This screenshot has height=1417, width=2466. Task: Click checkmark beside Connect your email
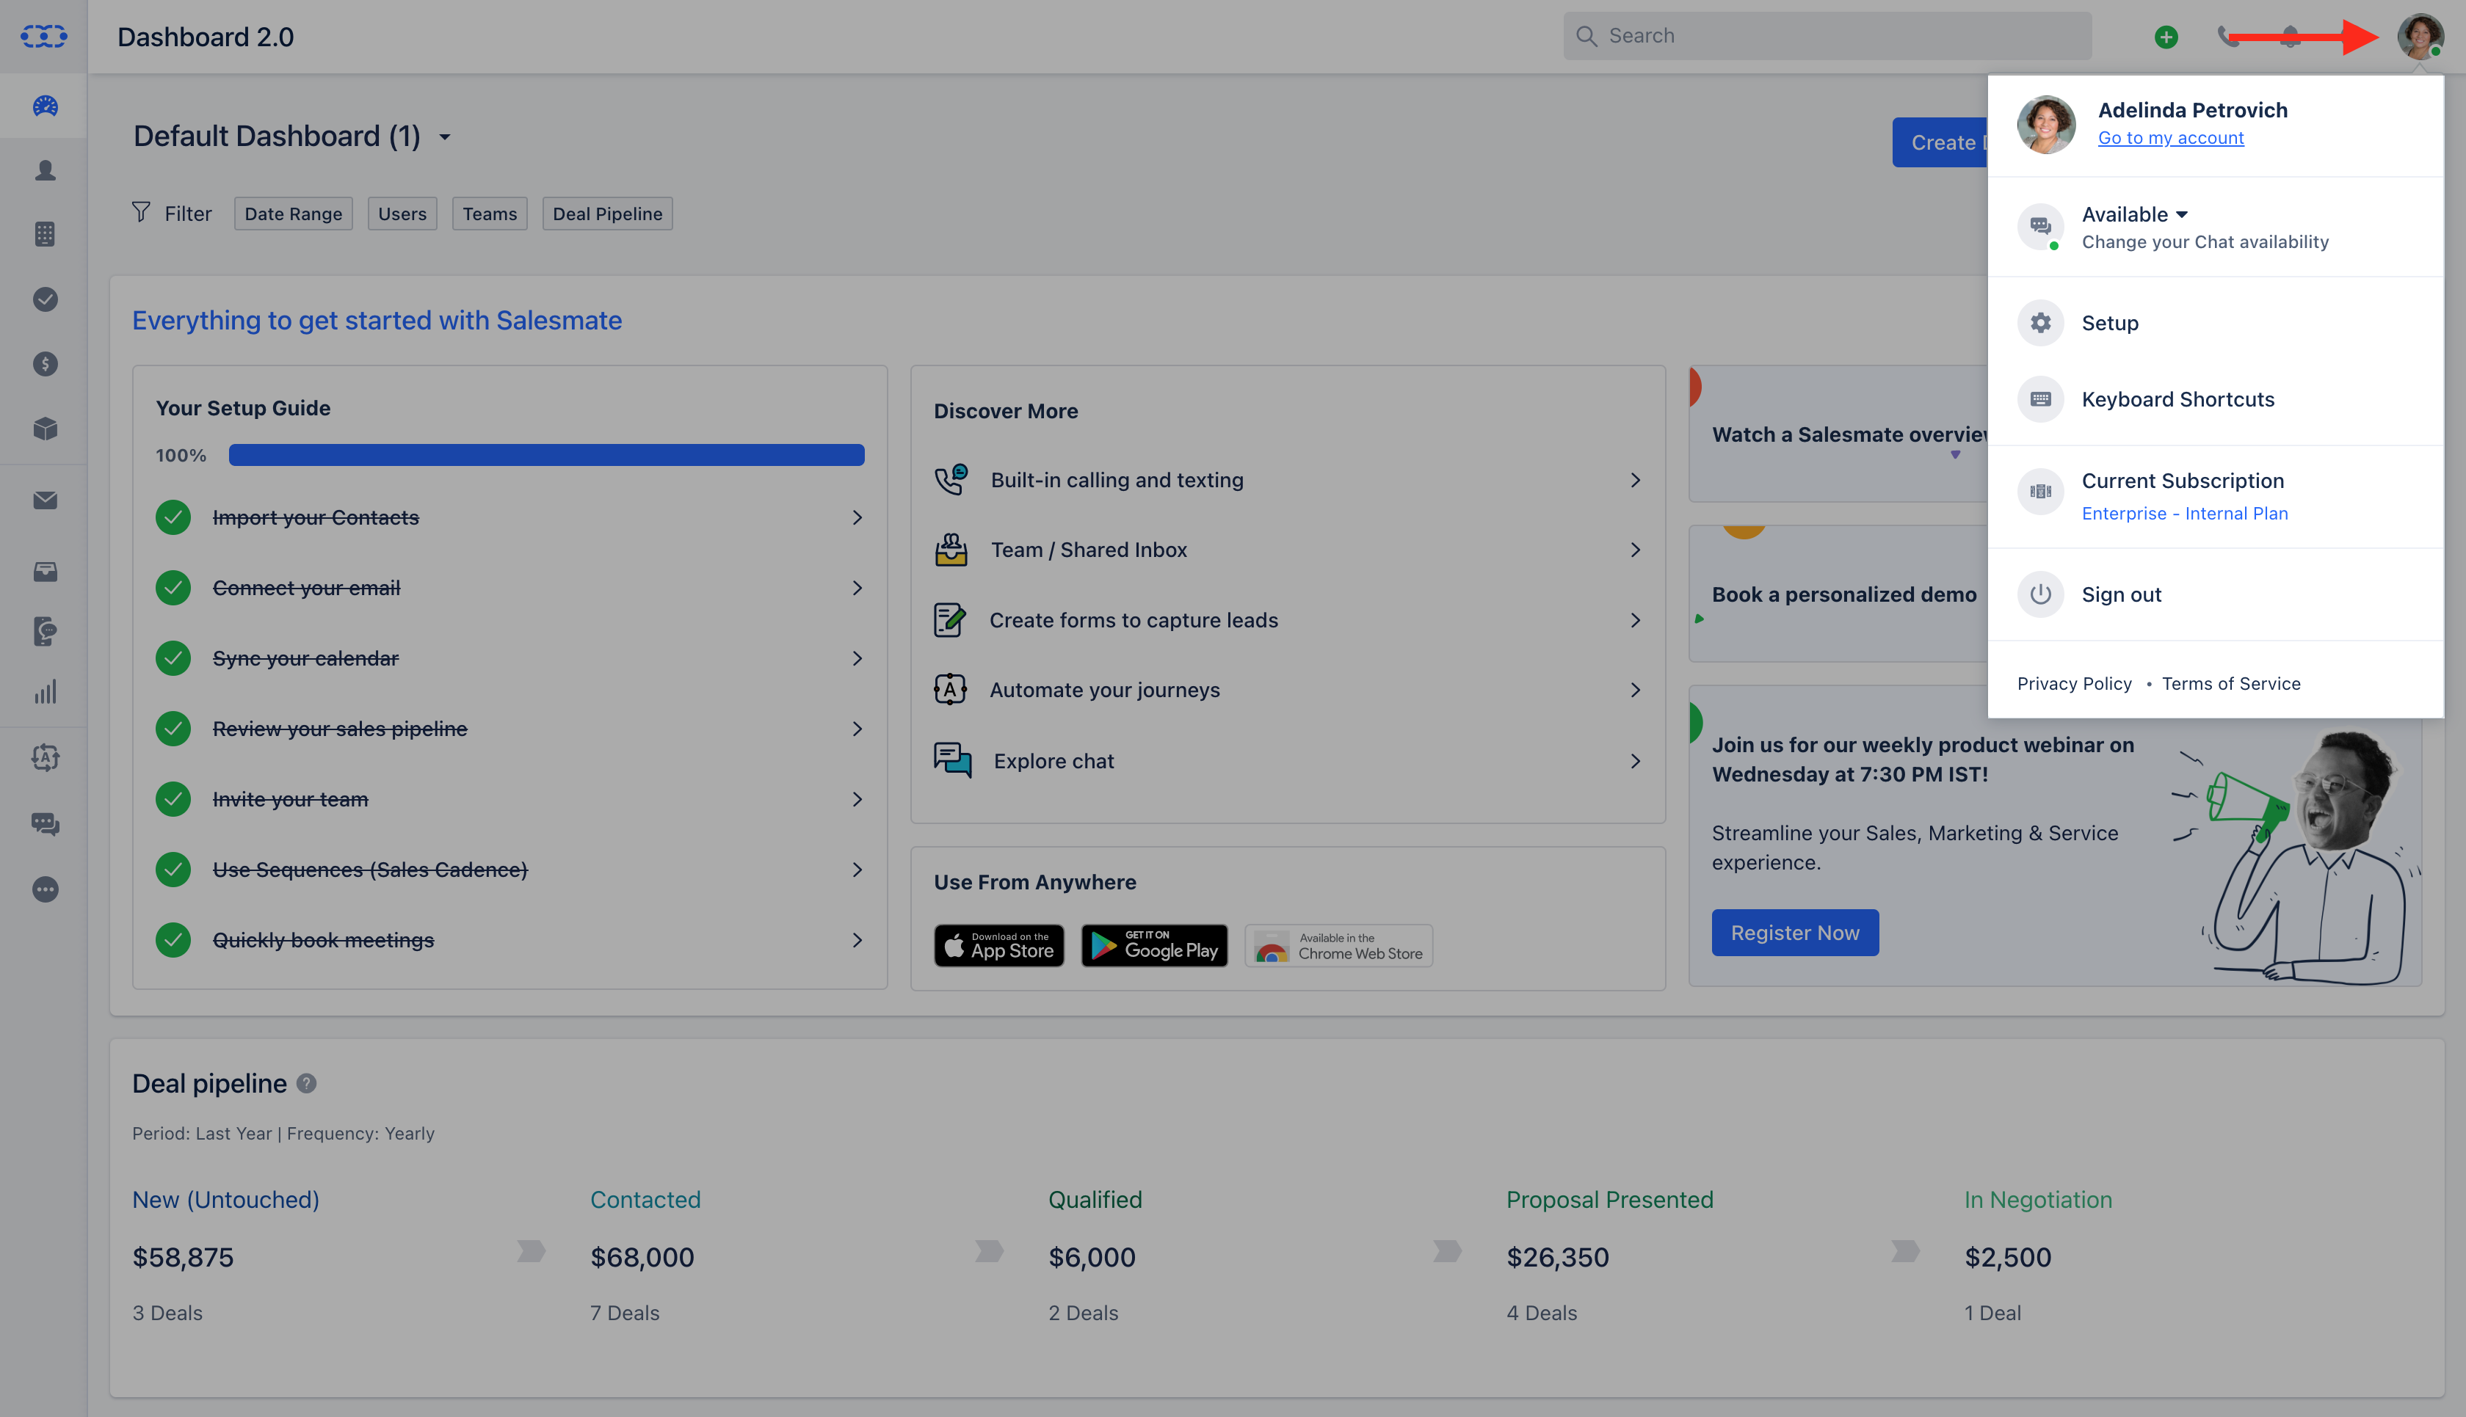pyautogui.click(x=173, y=588)
